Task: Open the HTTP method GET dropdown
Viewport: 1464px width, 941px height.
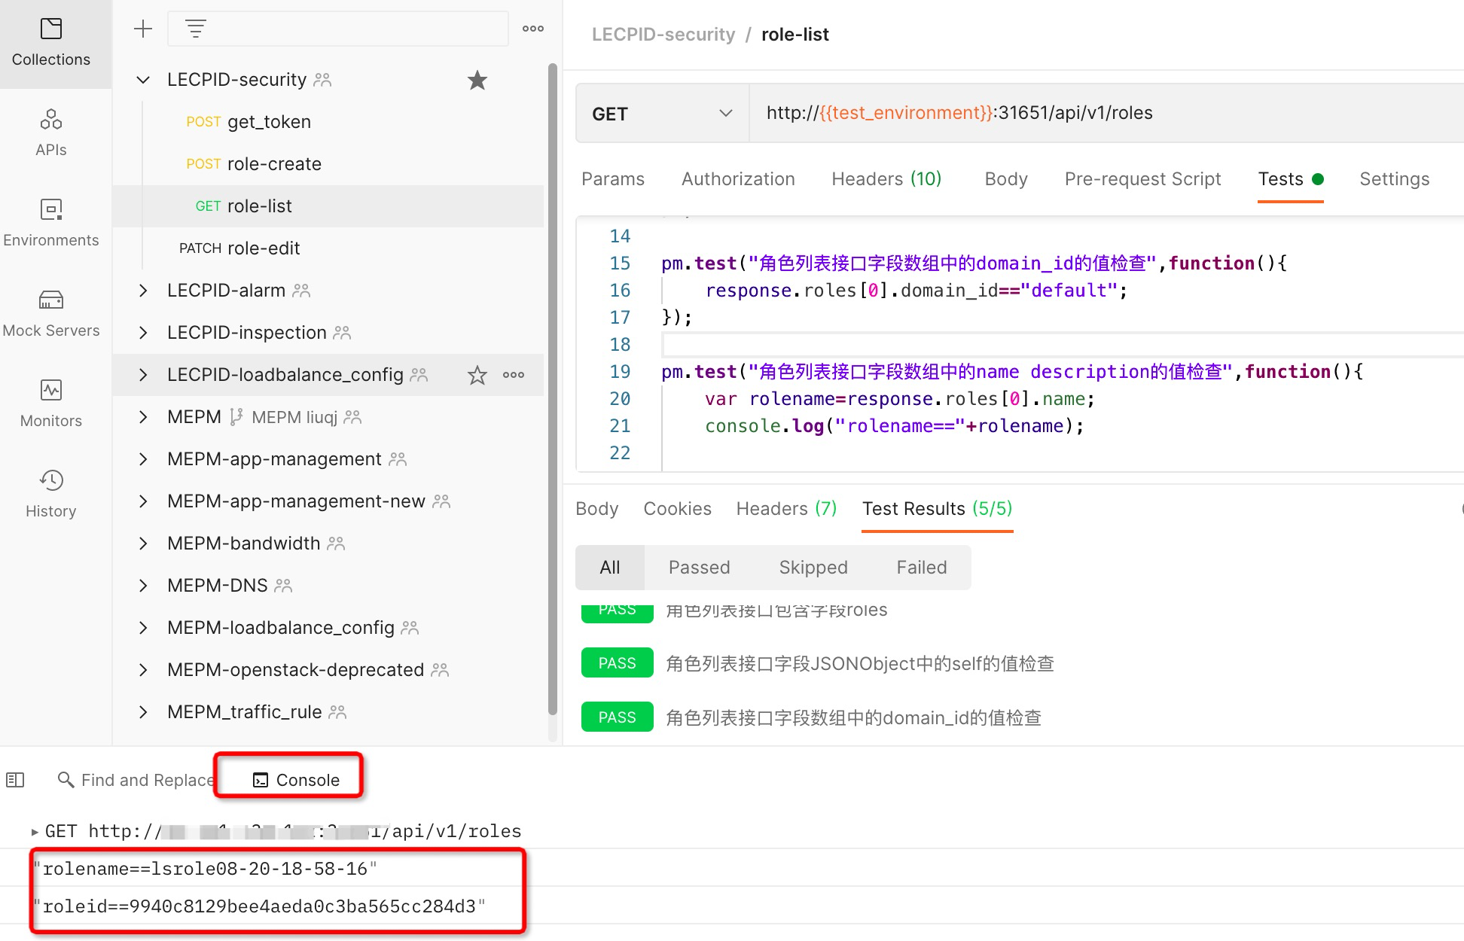Action: tap(663, 114)
